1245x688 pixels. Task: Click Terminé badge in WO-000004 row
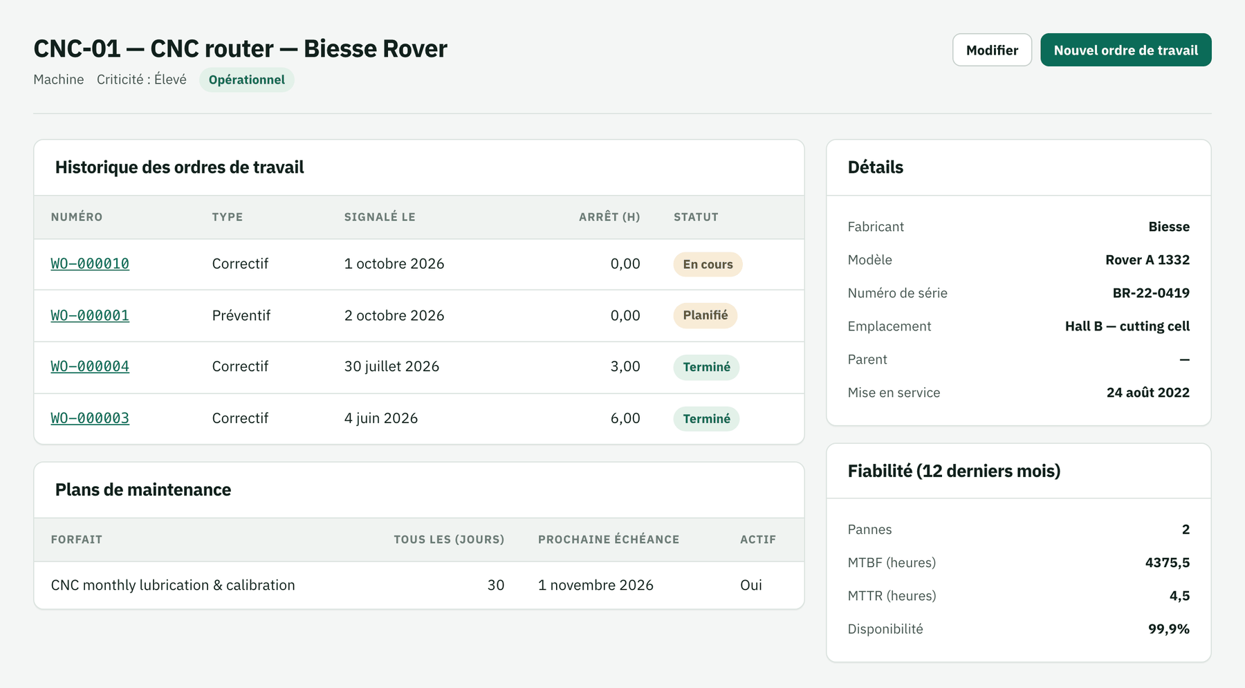click(706, 367)
